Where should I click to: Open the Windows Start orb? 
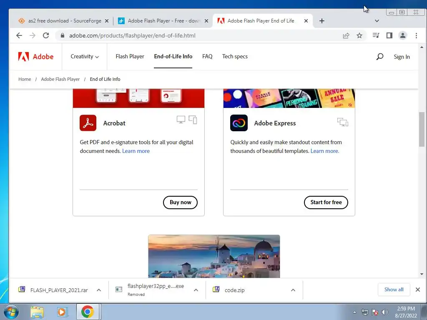(11, 312)
